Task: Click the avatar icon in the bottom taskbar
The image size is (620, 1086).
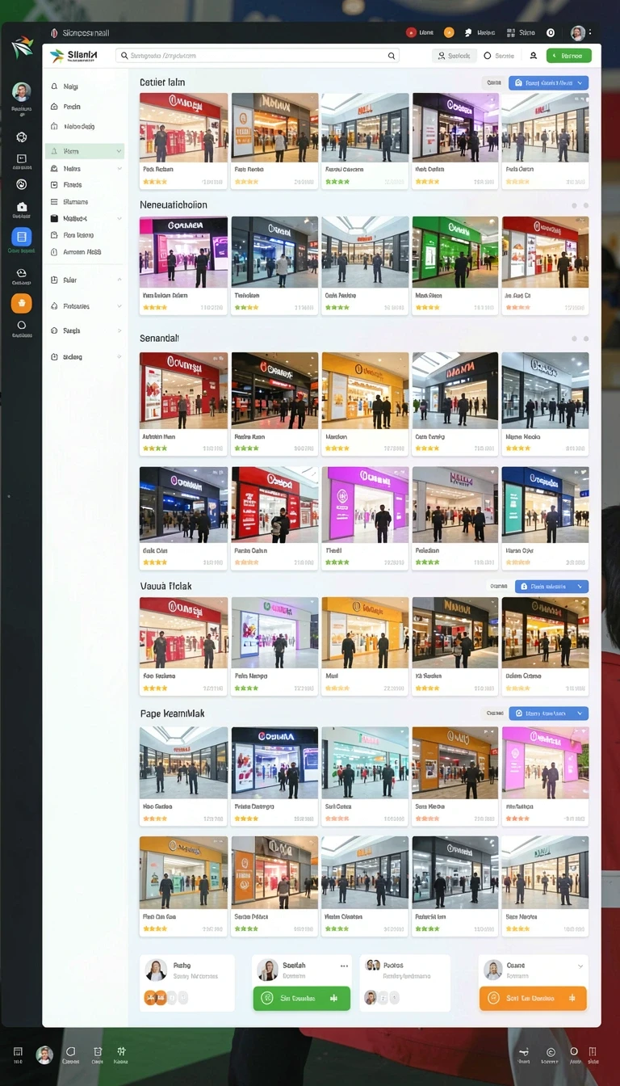Action: tap(44, 1054)
